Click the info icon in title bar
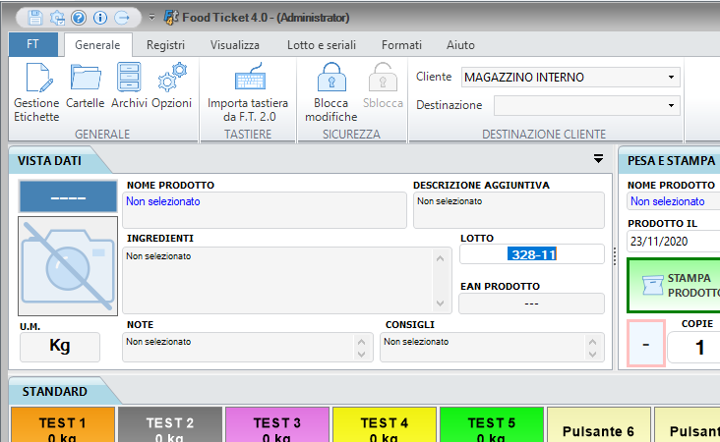Screen dimensions: 720x442 tap(100, 18)
